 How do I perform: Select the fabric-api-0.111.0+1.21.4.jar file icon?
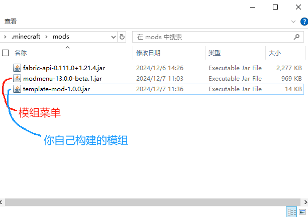coord(17,68)
